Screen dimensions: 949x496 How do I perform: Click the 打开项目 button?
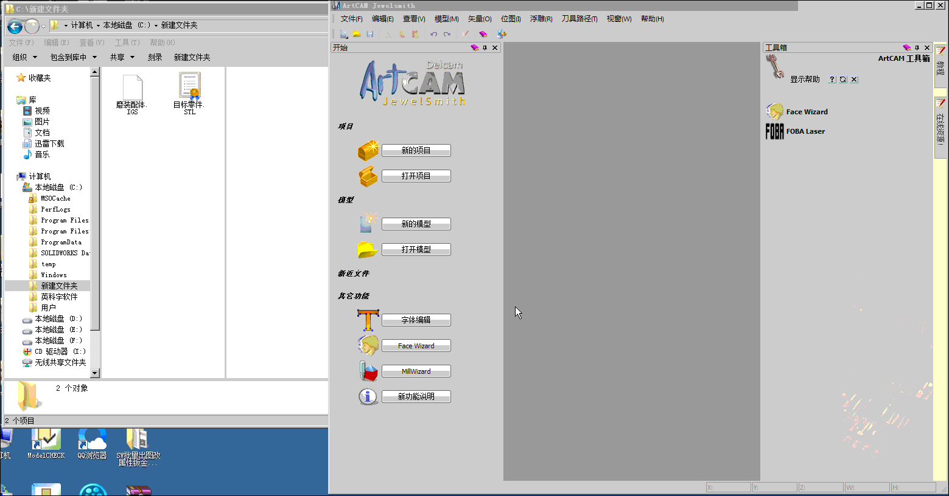click(416, 176)
